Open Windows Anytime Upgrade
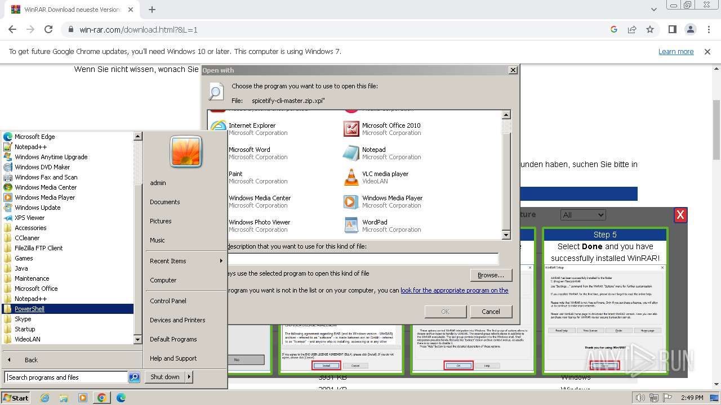Image resolution: width=721 pixels, height=405 pixels. point(51,157)
